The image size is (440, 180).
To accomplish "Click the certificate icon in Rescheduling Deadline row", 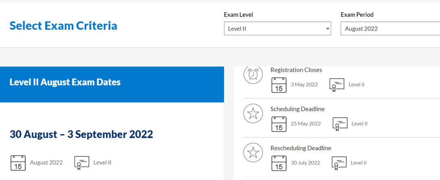I will coord(339,163).
